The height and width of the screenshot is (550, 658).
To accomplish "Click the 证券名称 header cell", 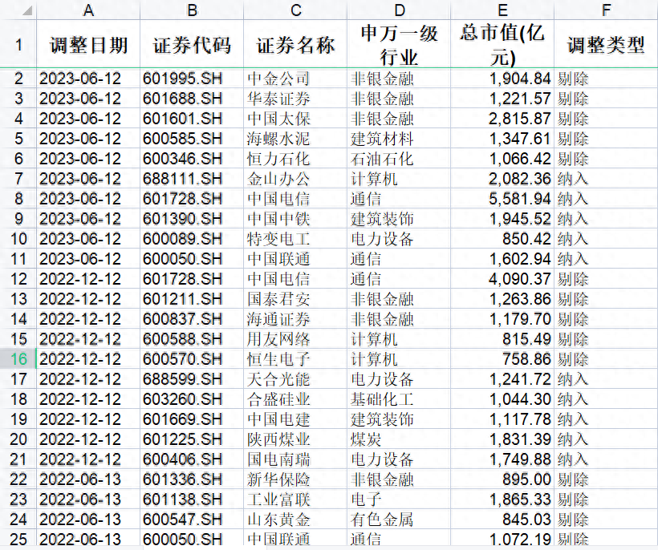I will (295, 44).
